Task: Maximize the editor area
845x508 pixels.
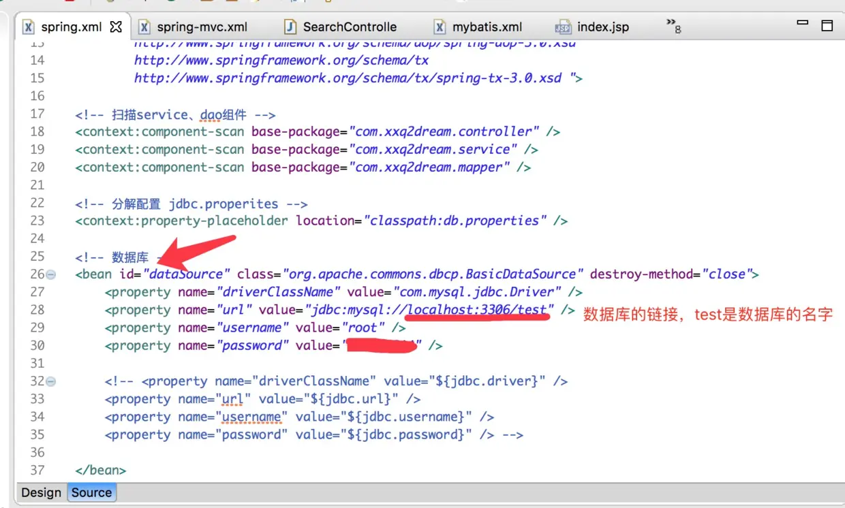Action: 827,26
